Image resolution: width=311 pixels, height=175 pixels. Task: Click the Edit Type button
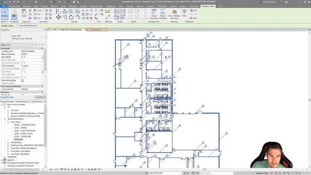pyautogui.click(x=40, y=45)
